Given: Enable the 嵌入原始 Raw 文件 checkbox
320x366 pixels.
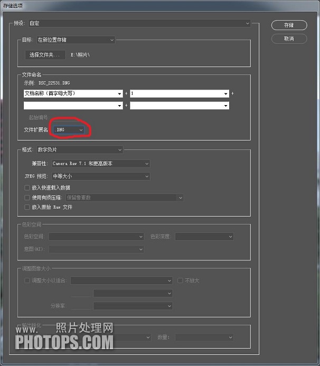Looking at the screenshot, I should point(27,207).
